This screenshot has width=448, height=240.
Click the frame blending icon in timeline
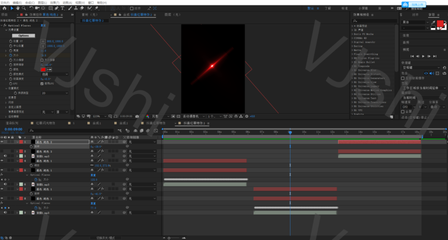point(141,131)
